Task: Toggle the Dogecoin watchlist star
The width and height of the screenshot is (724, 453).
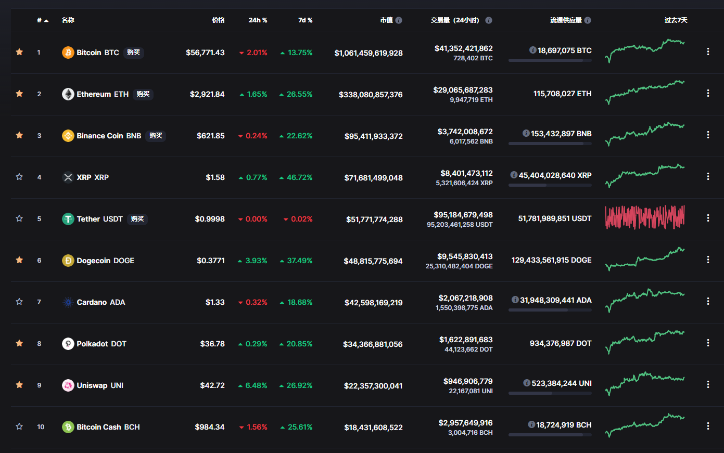Action: point(19,260)
